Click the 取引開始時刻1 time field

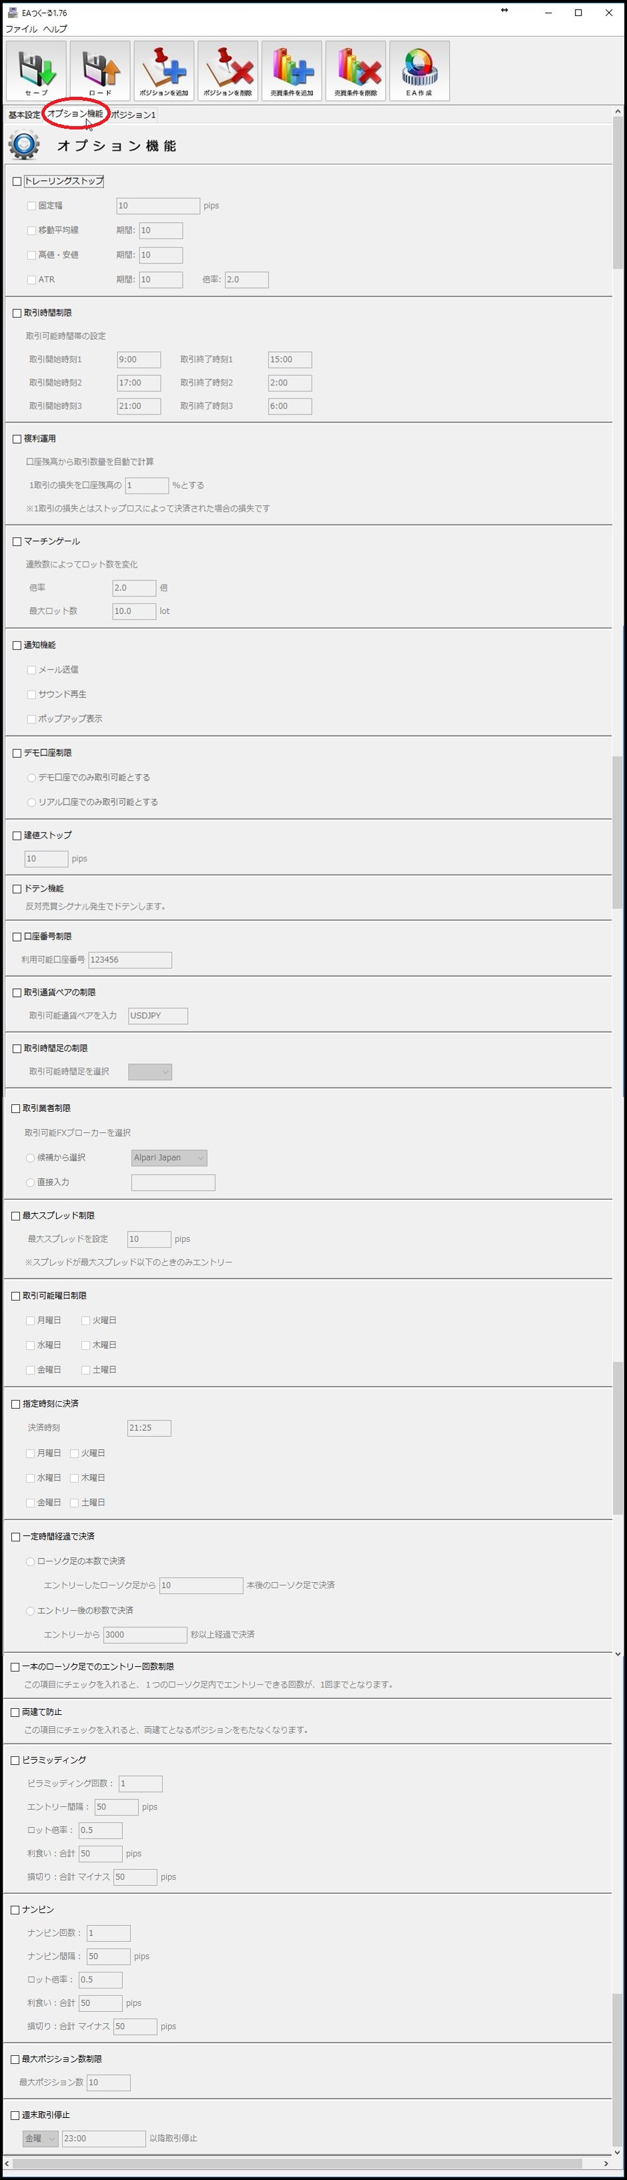click(139, 360)
